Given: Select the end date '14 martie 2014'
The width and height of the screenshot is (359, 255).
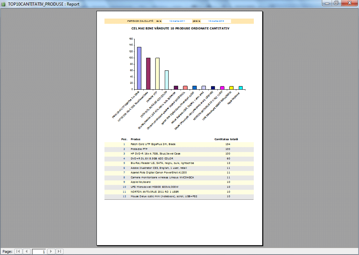Looking at the screenshot, I should (216, 21).
